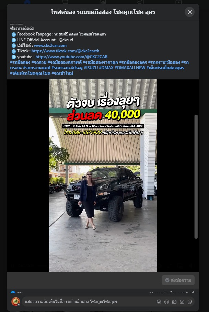Open the www.ckc2car.com website link
Viewport: 209px width, 312px height.
click(50, 45)
